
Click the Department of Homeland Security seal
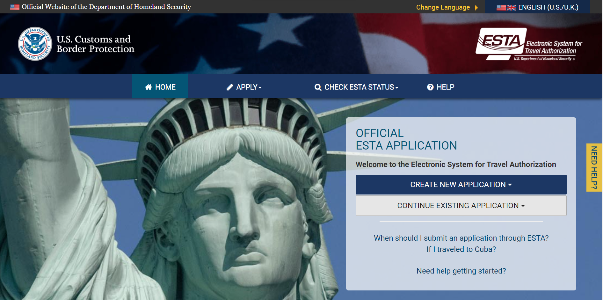point(35,44)
